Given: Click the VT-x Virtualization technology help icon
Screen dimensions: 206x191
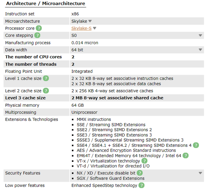Looking at the screenshot, I should pyautogui.click(x=144, y=161).
